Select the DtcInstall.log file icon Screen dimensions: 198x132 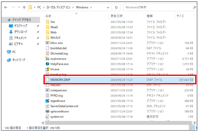point(47,53)
